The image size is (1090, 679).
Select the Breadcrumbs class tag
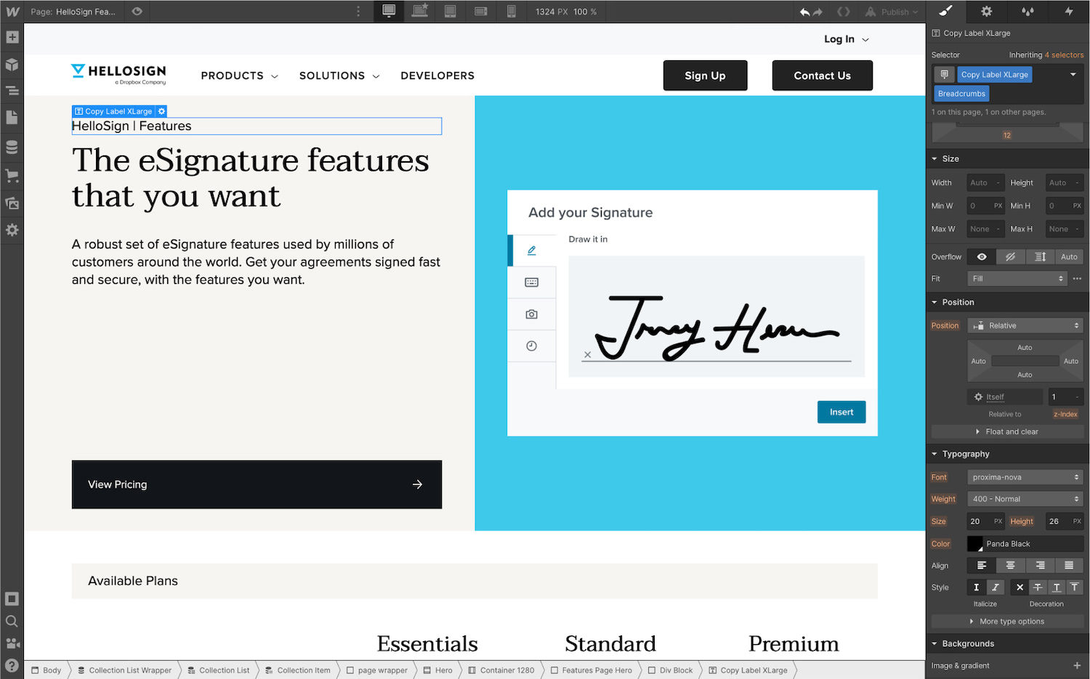(x=961, y=94)
